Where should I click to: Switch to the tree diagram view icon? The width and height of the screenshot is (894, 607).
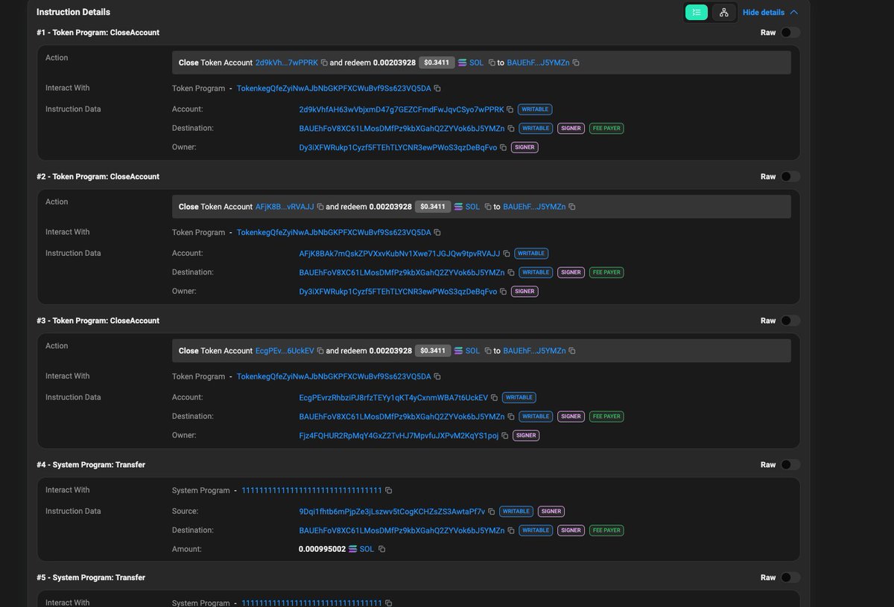[723, 12]
